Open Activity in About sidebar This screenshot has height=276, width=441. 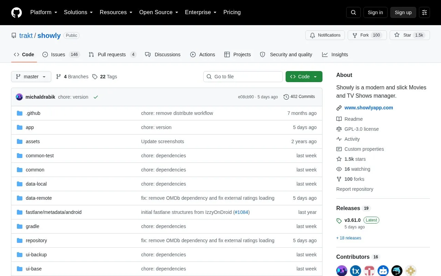[352, 139]
